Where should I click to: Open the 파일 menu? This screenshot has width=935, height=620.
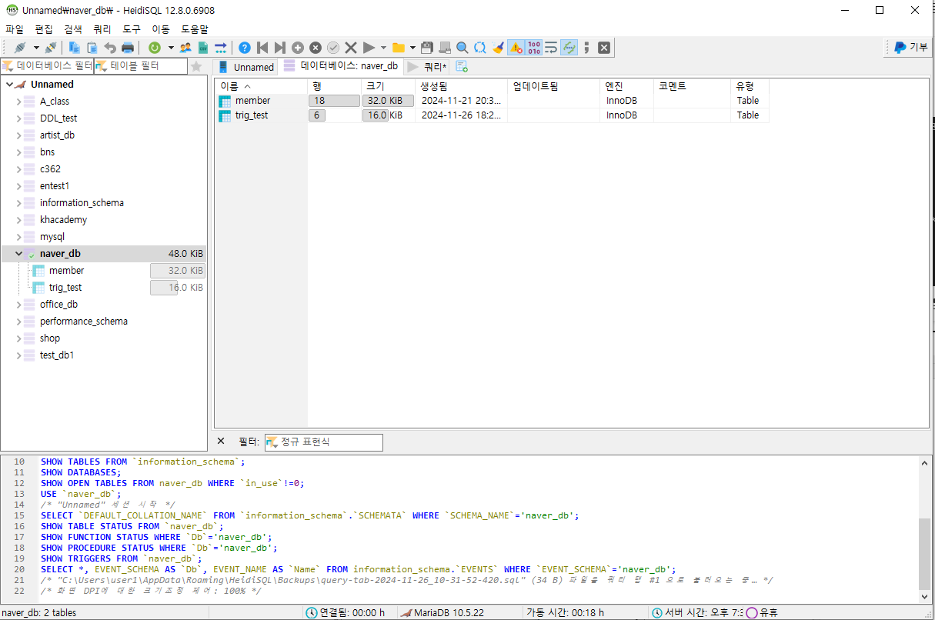pos(15,29)
